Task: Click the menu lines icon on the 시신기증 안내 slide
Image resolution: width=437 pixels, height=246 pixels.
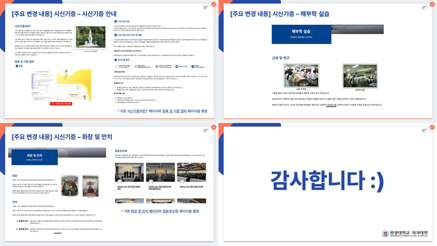Action: pyautogui.click(x=206, y=8)
